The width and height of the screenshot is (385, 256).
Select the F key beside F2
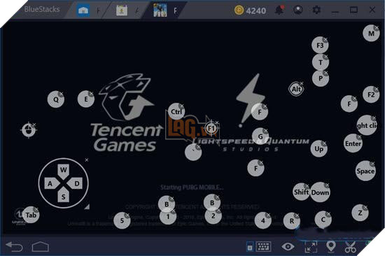(x=349, y=104)
